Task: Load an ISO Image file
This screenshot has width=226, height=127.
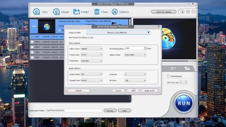Action: (61, 12)
